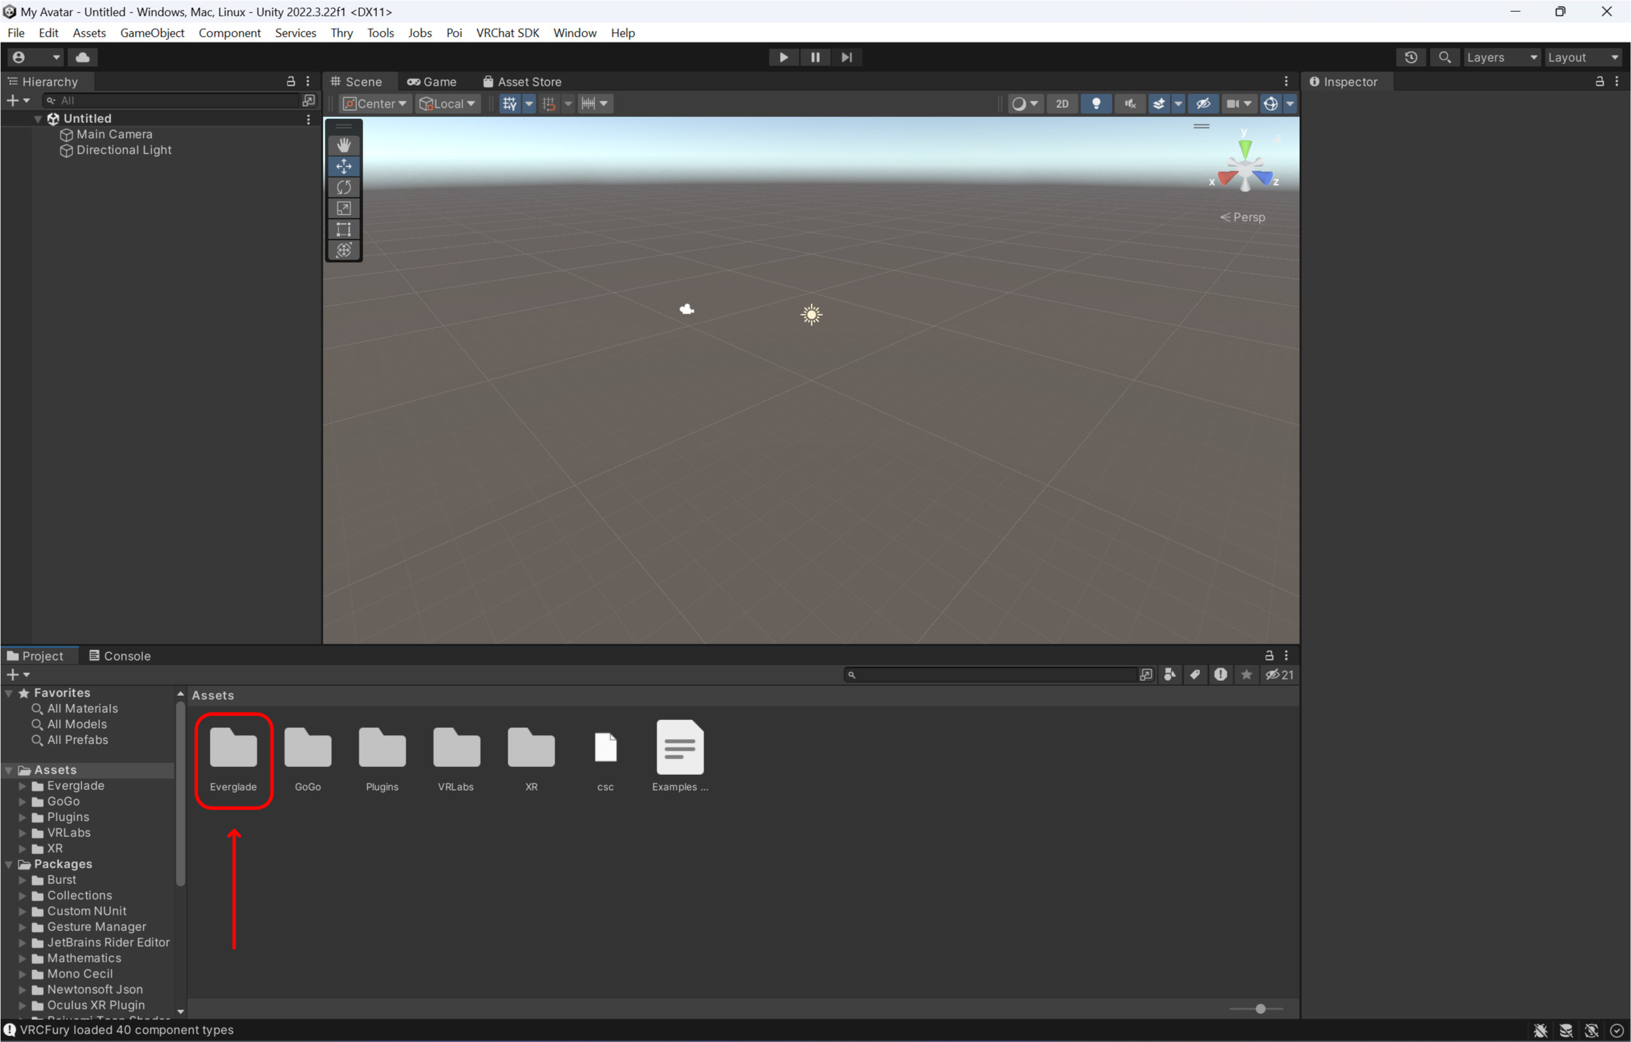Image resolution: width=1631 pixels, height=1042 pixels.
Task: Open the Layers dropdown in toolbar
Action: pyautogui.click(x=1500, y=56)
